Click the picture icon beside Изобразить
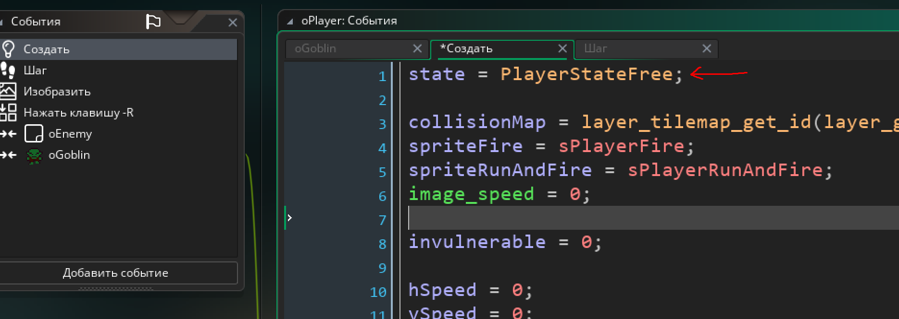The image size is (899, 319). (x=8, y=91)
